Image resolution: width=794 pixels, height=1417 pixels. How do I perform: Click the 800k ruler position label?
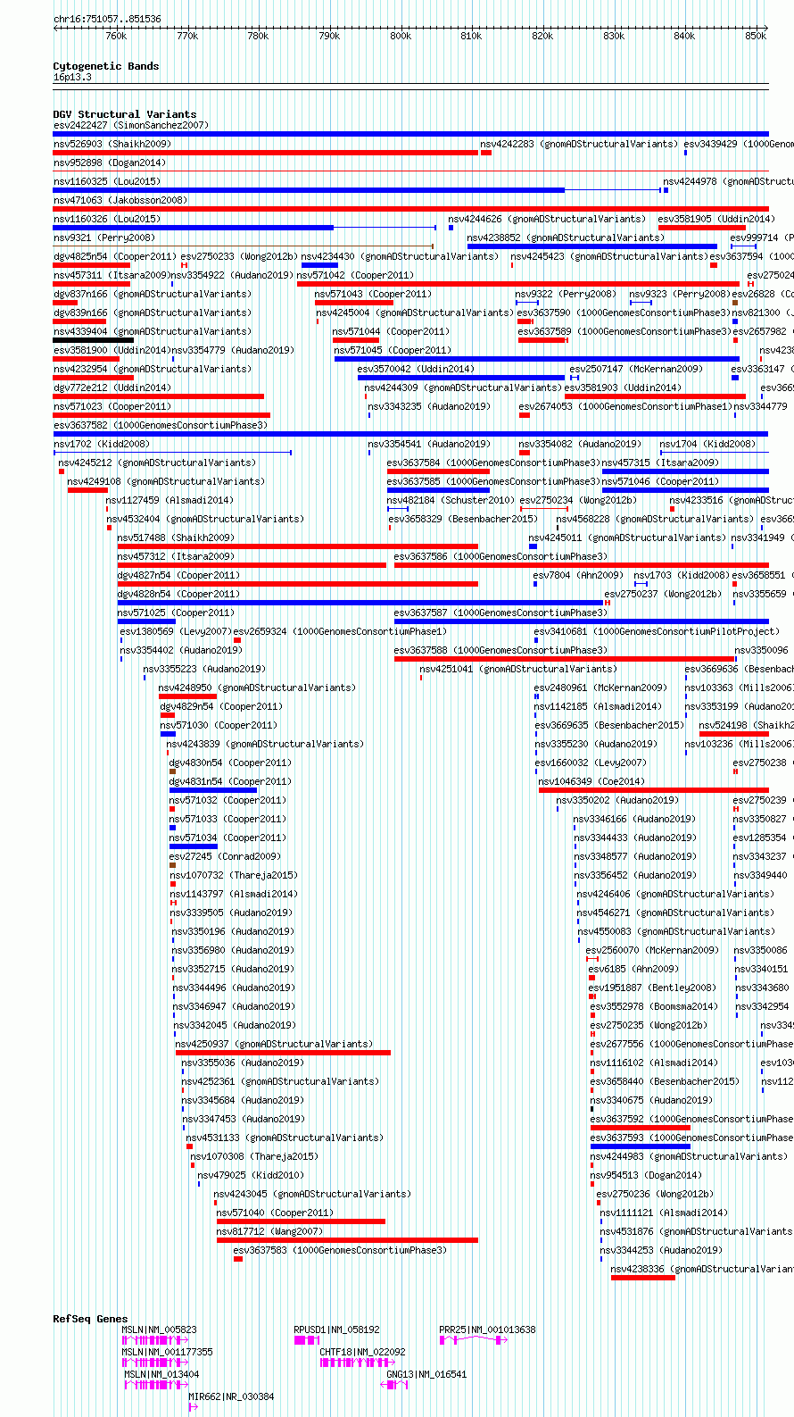click(x=401, y=36)
